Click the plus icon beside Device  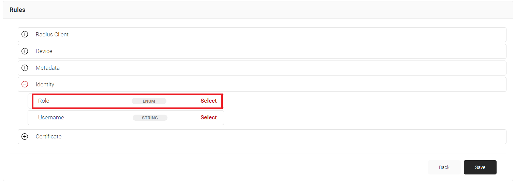25,51
